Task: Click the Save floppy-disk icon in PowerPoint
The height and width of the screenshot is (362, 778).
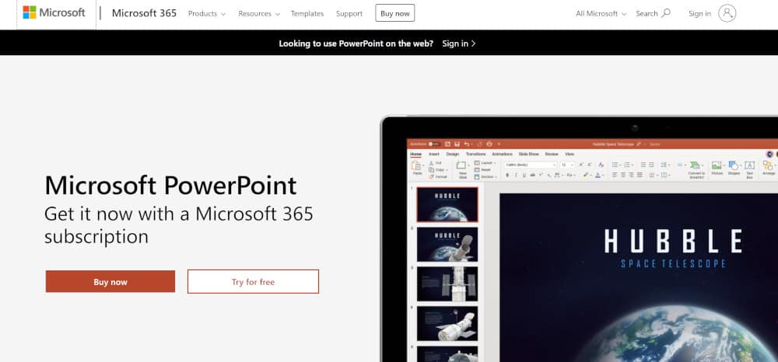Action: click(457, 144)
